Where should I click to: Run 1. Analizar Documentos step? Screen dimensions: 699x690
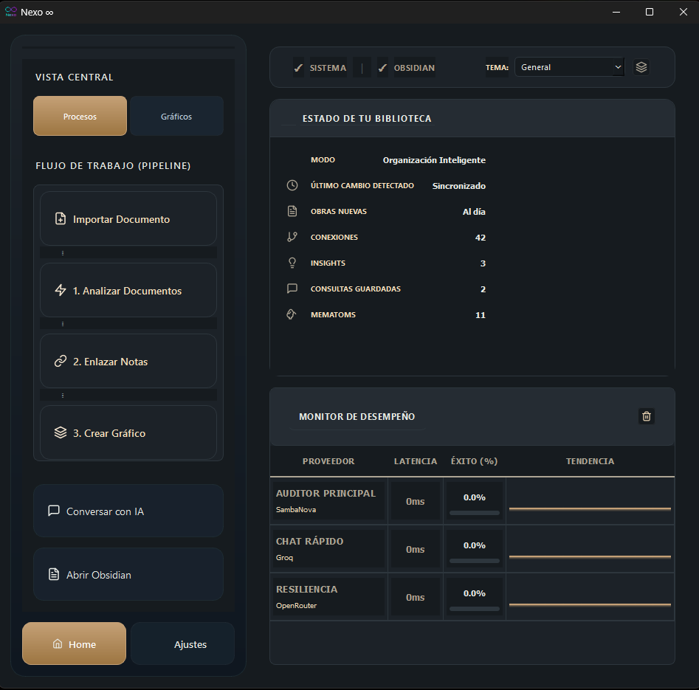click(128, 290)
